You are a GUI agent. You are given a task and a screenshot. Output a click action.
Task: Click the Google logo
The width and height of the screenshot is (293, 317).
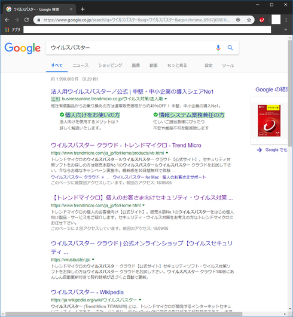pyautogui.click(x=23, y=48)
